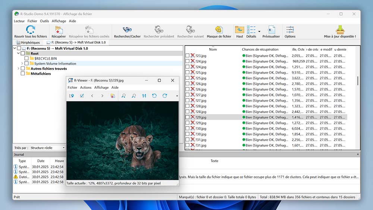Select ?30.jpg row sized 6,024
Image resolution: width=373 pixels, height=210 pixels.
pos(266,129)
